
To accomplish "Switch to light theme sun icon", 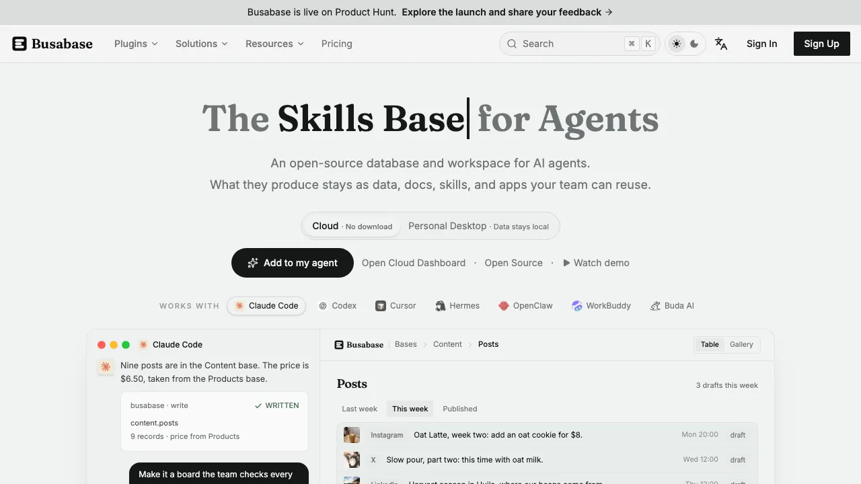I will click(x=677, y=44).
